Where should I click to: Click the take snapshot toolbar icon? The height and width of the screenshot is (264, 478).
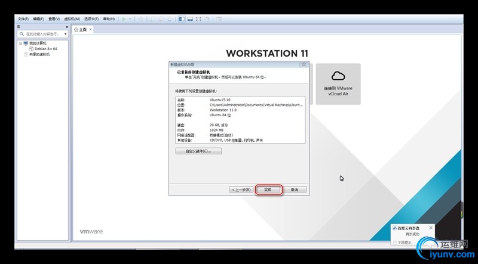pyautogui.click(x=153, y=19)
